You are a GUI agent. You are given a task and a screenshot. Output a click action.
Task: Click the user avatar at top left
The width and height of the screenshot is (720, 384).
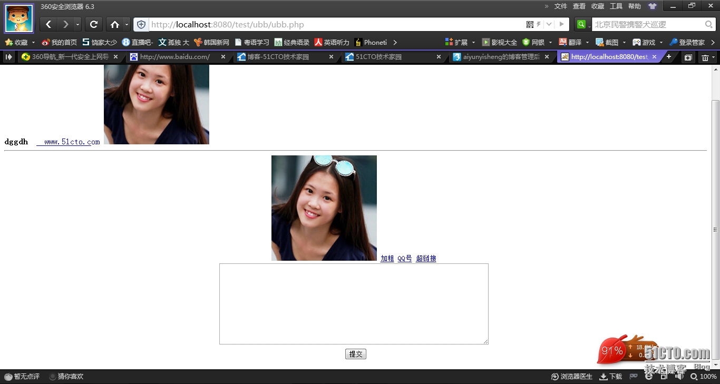tap(20, 18)
